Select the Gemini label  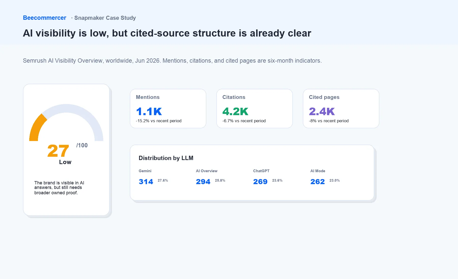tap(145, 171)
